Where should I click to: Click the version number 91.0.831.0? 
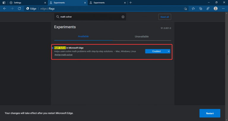click(166, 28)
